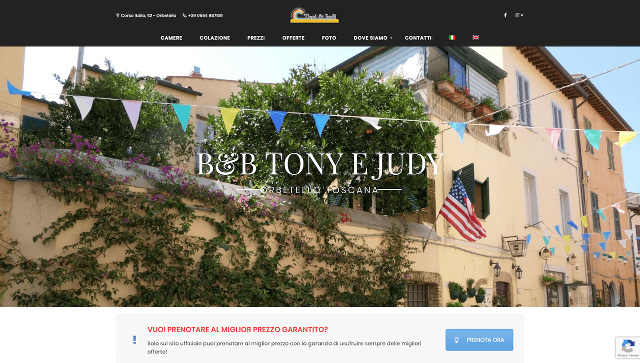
Task: Click the Prenota Ora button
Action: coord(479,340)
